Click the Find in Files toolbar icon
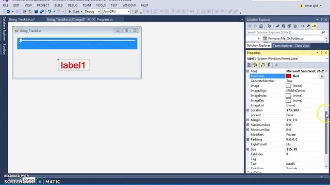The width and height of the screenshot is (330, 185). click(136, 11)
